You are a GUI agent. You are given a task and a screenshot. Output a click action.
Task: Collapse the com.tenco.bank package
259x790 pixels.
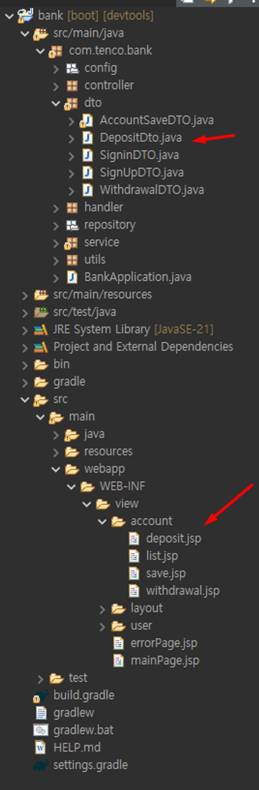pyautogui.click(x=40, y=51)
